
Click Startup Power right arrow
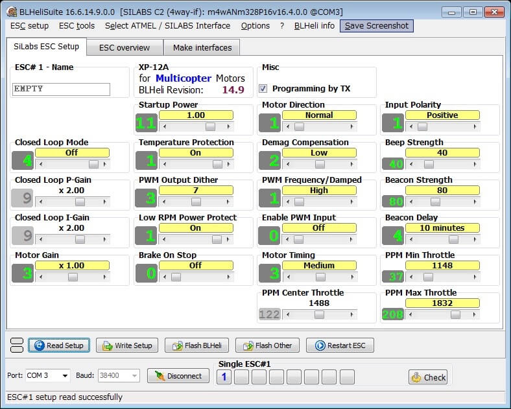click(228, 126)
